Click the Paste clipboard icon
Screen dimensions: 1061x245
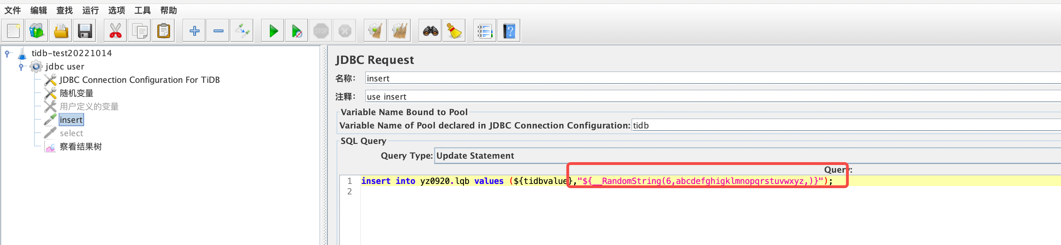point(163,31)
